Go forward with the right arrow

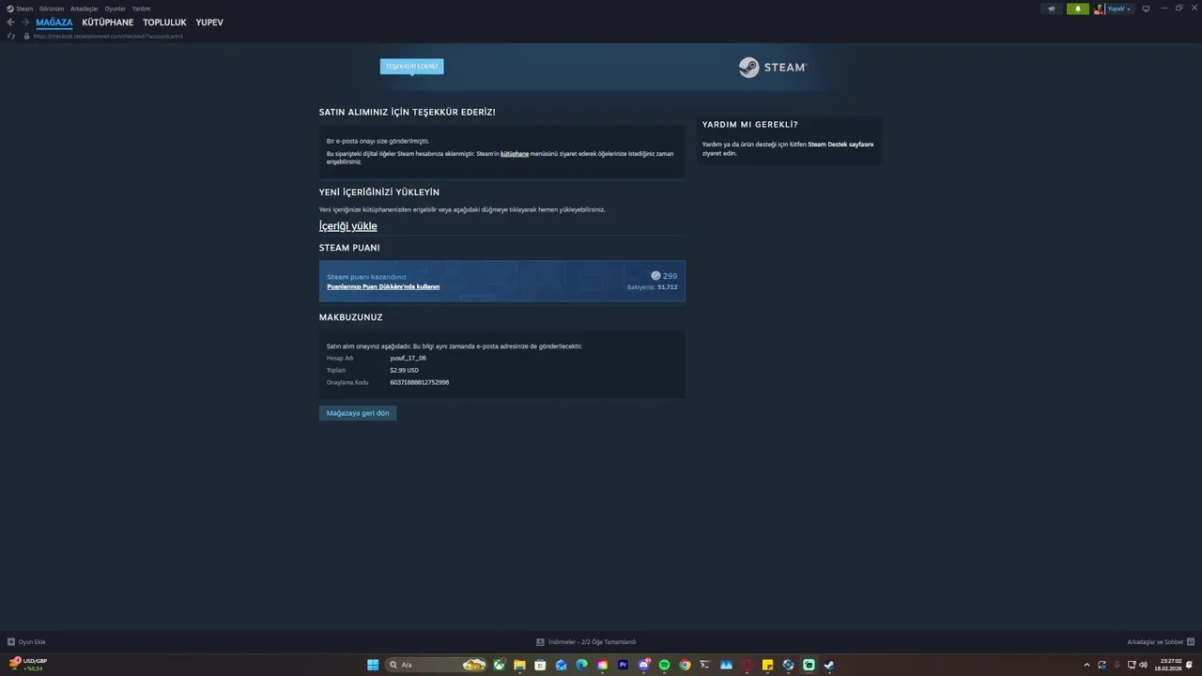25,23
